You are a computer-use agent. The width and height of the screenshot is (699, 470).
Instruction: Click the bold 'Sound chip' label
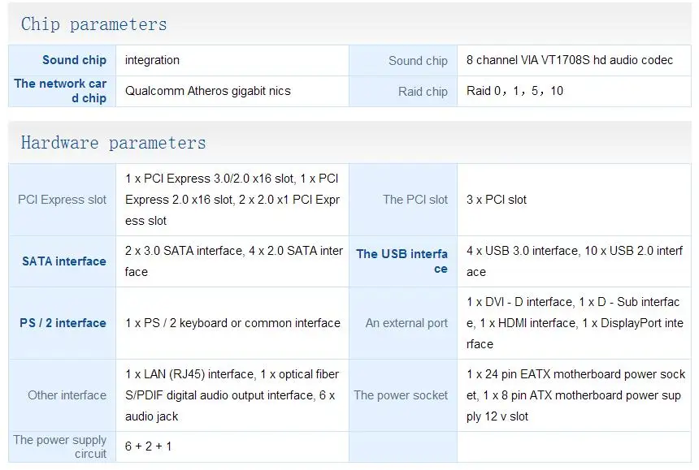[74, 60]
